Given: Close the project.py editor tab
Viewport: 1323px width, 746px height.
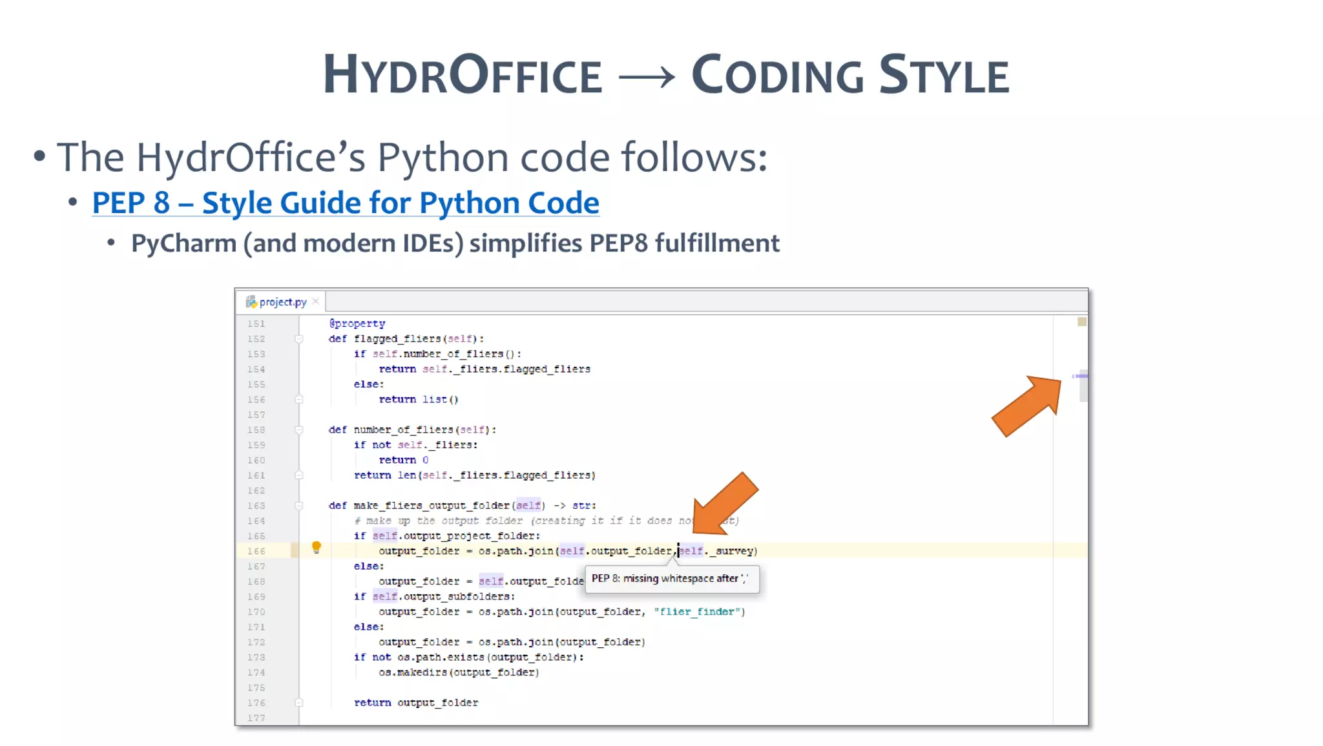Looking at the screenshot, I should click(316, 302).
